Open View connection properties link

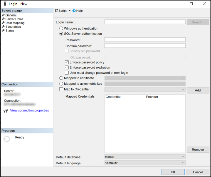[29, 111]
